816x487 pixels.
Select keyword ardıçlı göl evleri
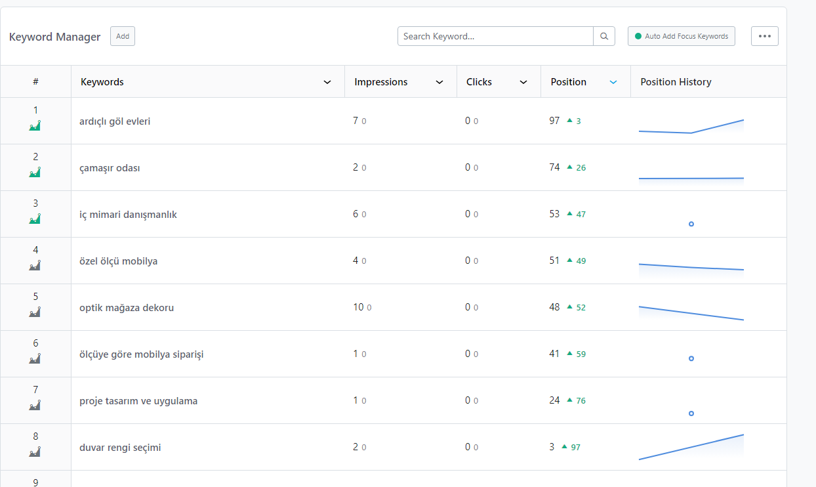(115, 121)
